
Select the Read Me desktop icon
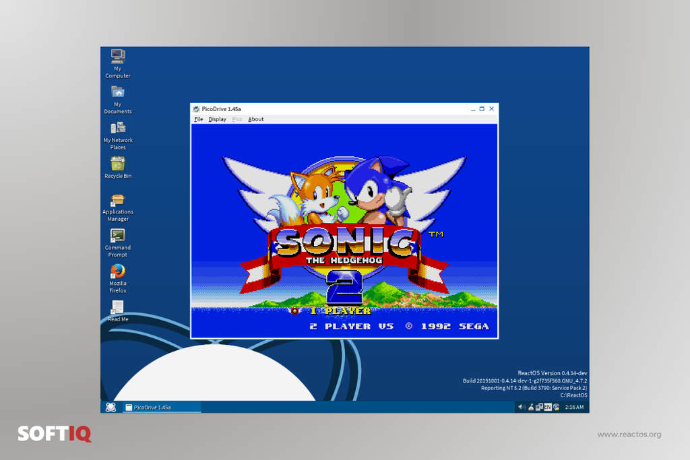pos(117,311)
